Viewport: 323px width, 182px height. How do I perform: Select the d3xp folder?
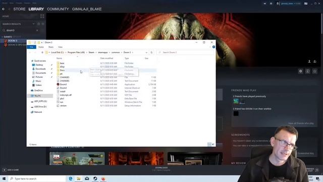62,67
